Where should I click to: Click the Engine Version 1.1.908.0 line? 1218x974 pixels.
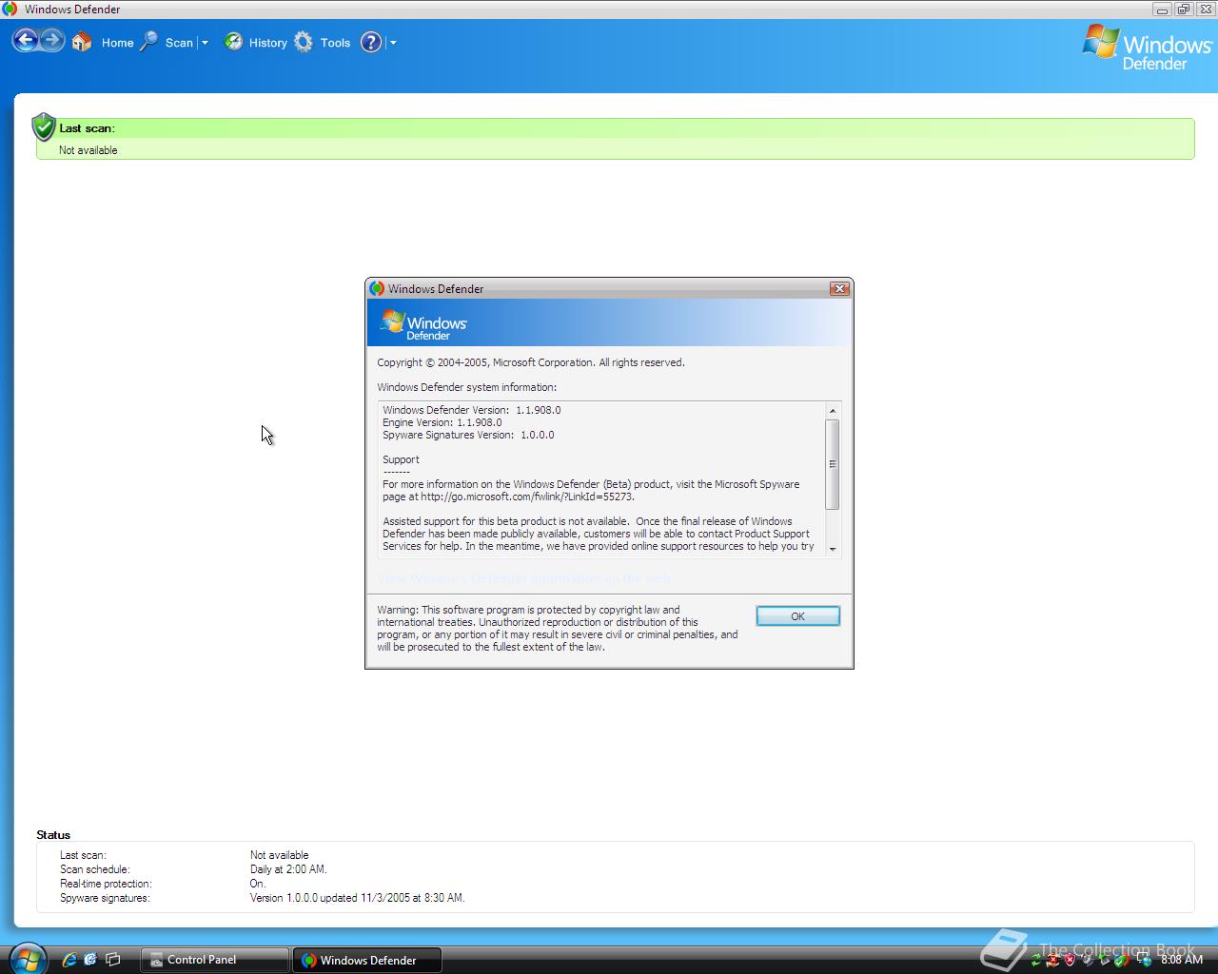pyautogui.click(x=442, y=422)
